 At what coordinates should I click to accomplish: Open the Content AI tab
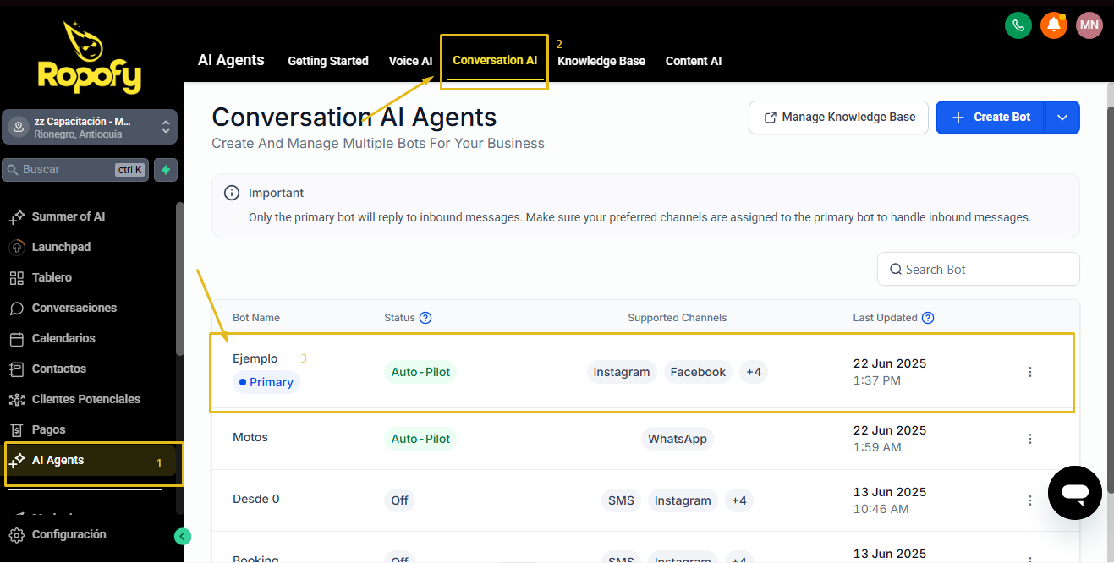pyautogui.click(x=694, y=61)
